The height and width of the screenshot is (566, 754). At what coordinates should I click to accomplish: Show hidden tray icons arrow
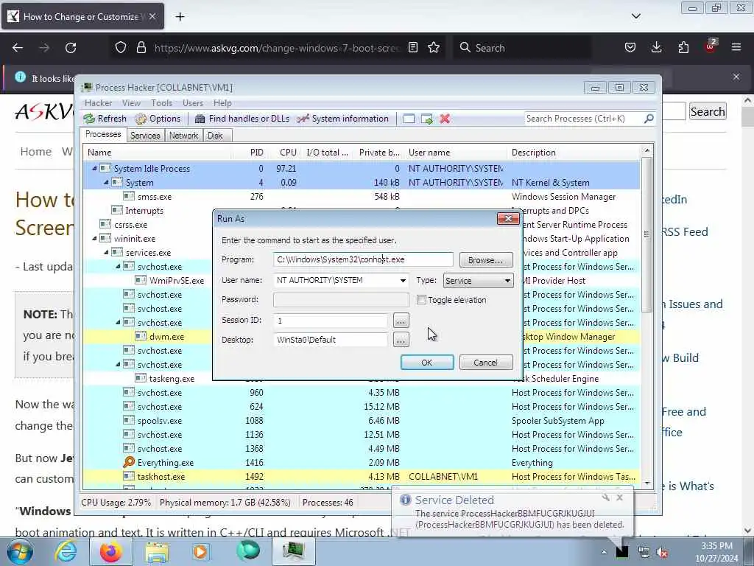click(x=604, y=552)
